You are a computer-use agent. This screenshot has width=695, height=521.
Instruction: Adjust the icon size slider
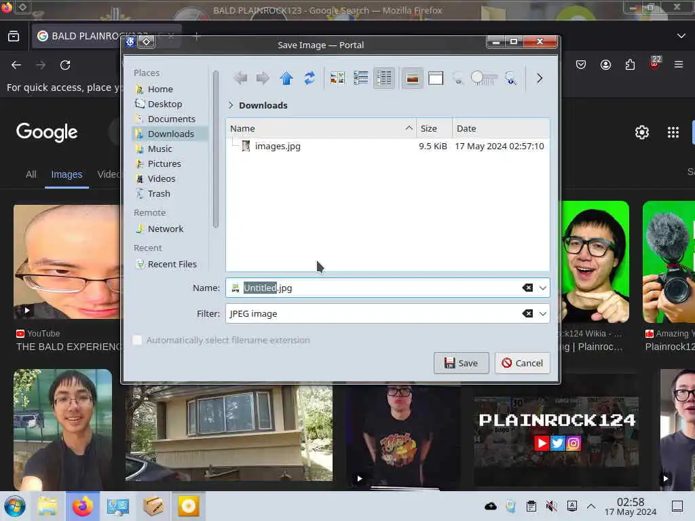[483, 79]
